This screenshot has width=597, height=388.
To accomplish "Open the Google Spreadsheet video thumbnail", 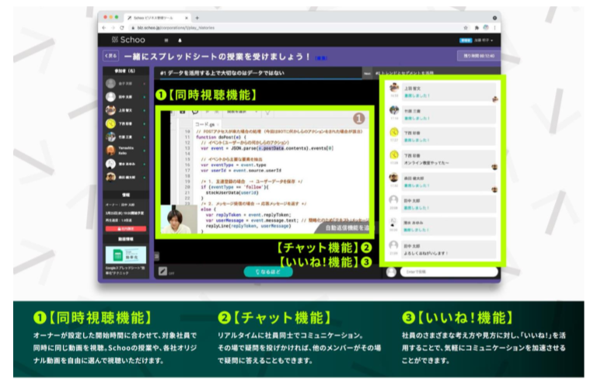I will [125, 255].
